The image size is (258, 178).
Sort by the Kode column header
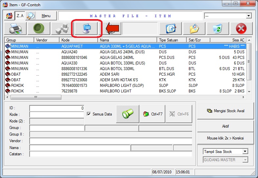(79, 40)
